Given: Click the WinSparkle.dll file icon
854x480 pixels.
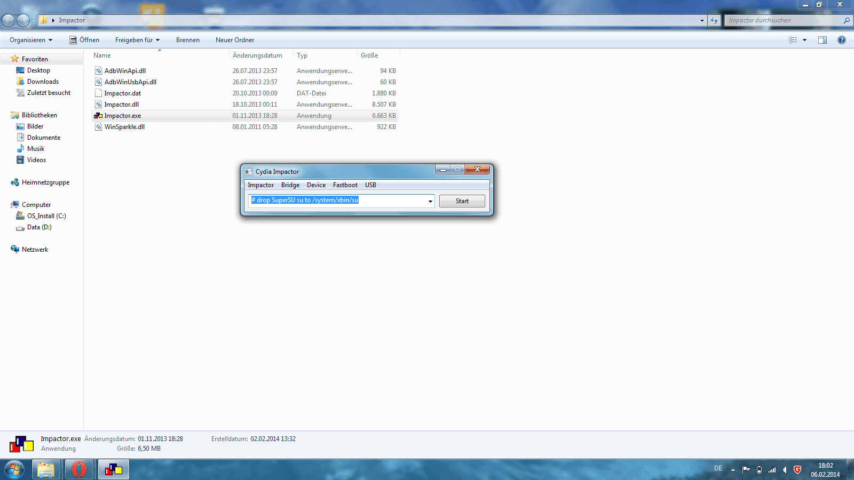Looking at the screenshot, I should 98,127.
